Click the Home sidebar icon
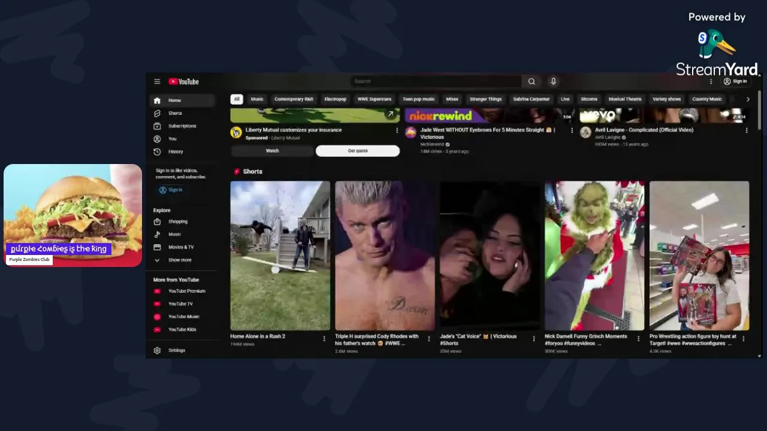Viewport: 767px width, 431px height. coord(157,101)
